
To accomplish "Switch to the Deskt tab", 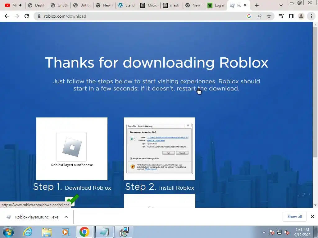I will (37, 5).
